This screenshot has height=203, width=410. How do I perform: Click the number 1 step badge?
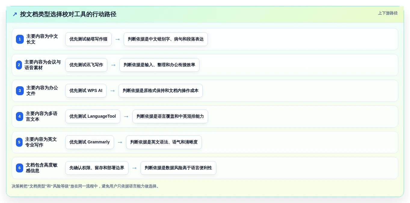pos(20,39)
